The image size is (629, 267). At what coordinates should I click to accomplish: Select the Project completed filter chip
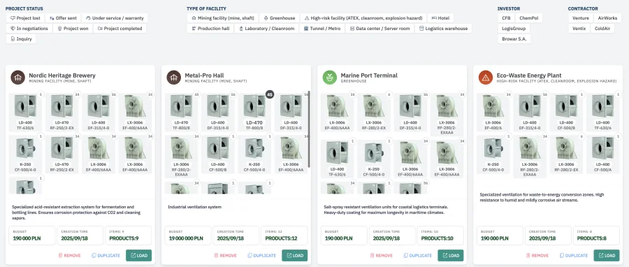(x=120, y=29)
